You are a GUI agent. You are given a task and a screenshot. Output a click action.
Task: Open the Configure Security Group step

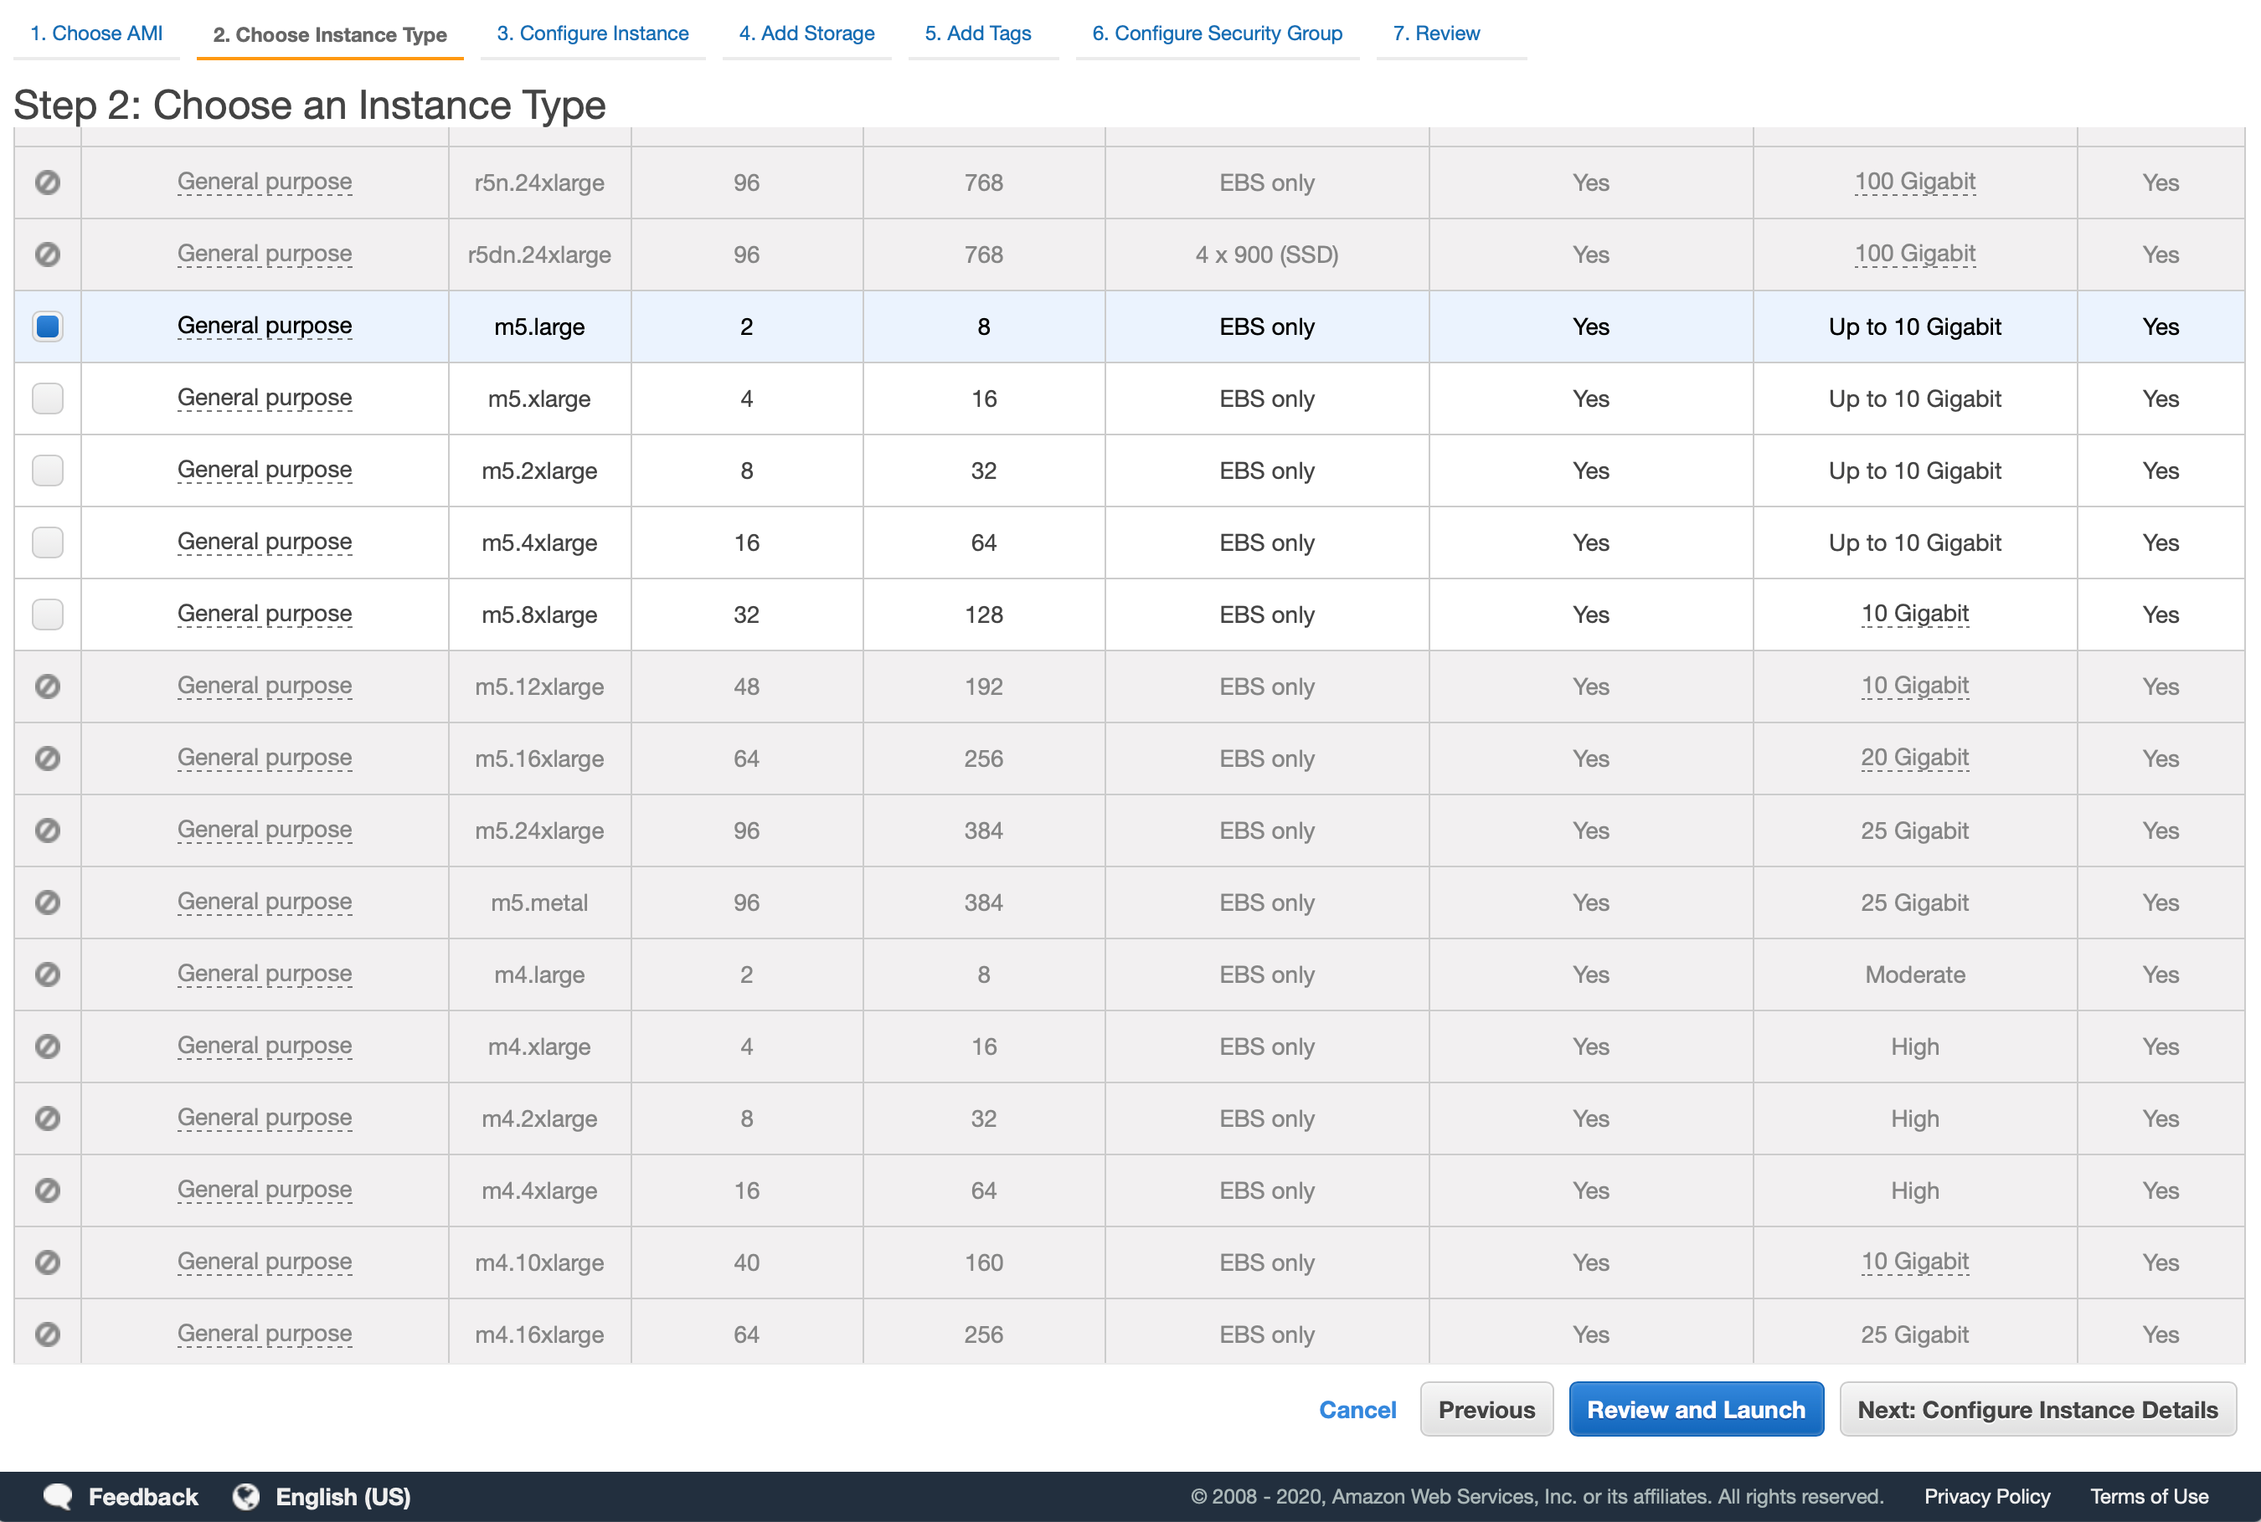(x=1217, y=32)
